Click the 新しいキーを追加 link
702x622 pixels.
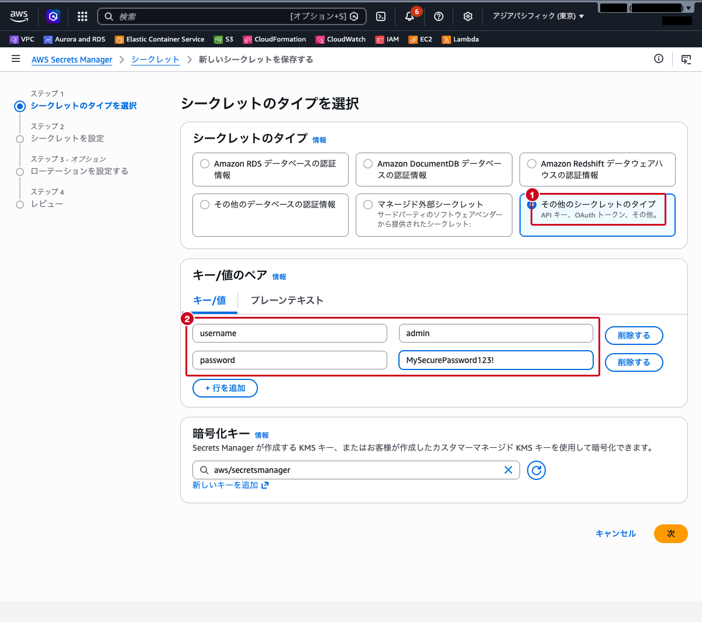[230, 485]
